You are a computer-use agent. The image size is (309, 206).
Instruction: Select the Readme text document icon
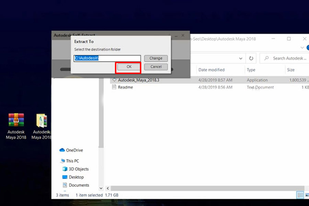click(x=114, y=87)
